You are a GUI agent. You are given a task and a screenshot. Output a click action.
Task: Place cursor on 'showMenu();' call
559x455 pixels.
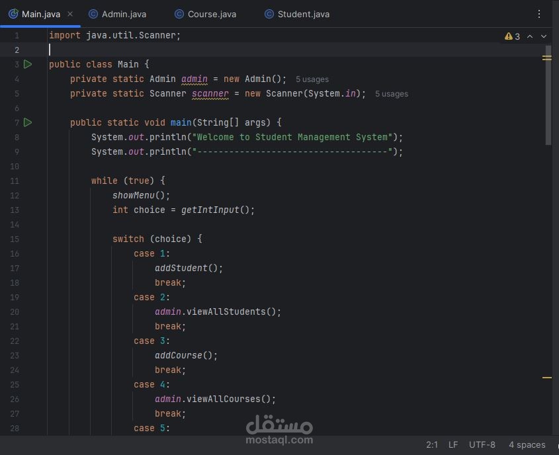pos(141,195)
